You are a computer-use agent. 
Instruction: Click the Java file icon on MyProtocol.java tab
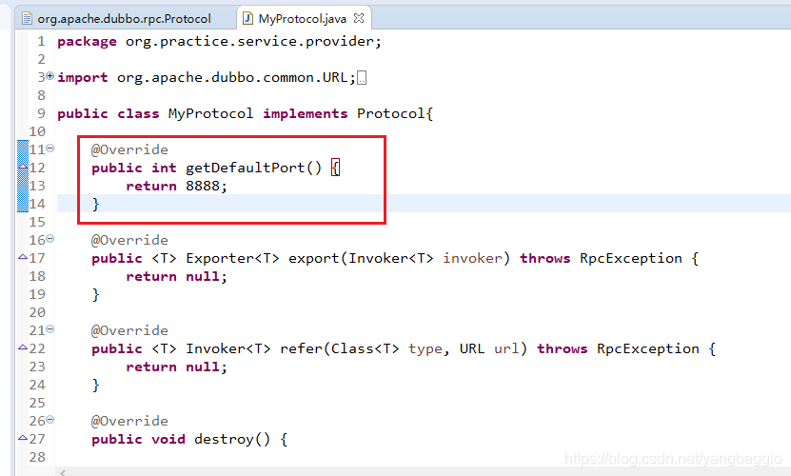pyautogui.click(x=247, y=19)
